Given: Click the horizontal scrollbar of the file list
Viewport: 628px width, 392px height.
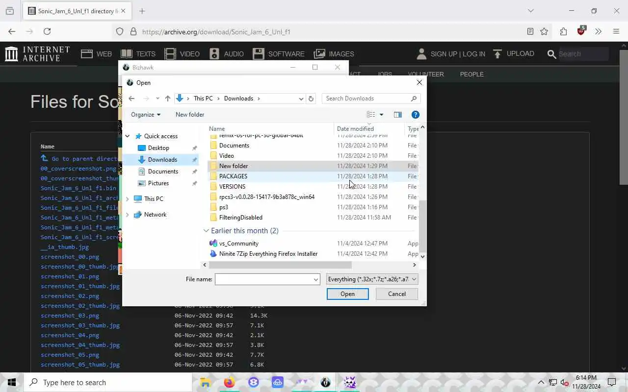Looking at the screenshot, I should pyautogui.click(x=280, y=265).
